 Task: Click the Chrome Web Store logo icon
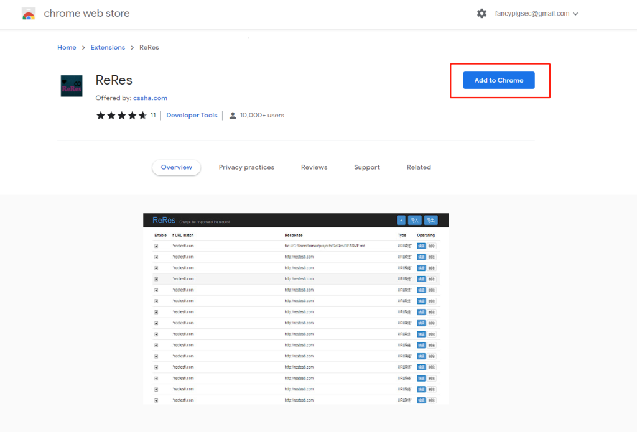click(29, 14)
